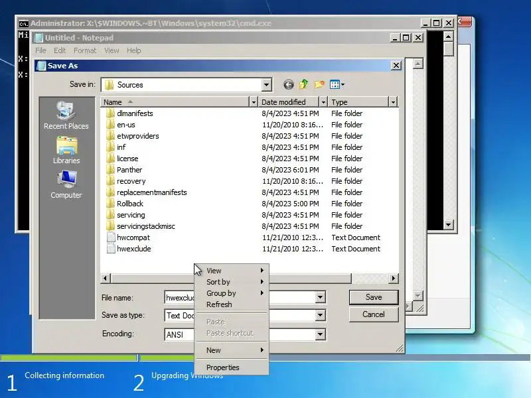Screen dimensions: 531x398
Task: Click the Notepad title bar icon
Action: (39, 38)
